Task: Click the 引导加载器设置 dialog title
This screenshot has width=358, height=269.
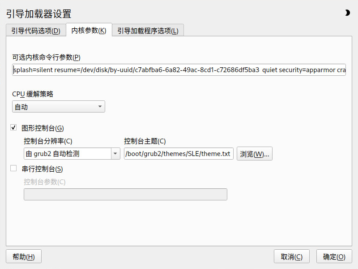Action: (39, 14)
